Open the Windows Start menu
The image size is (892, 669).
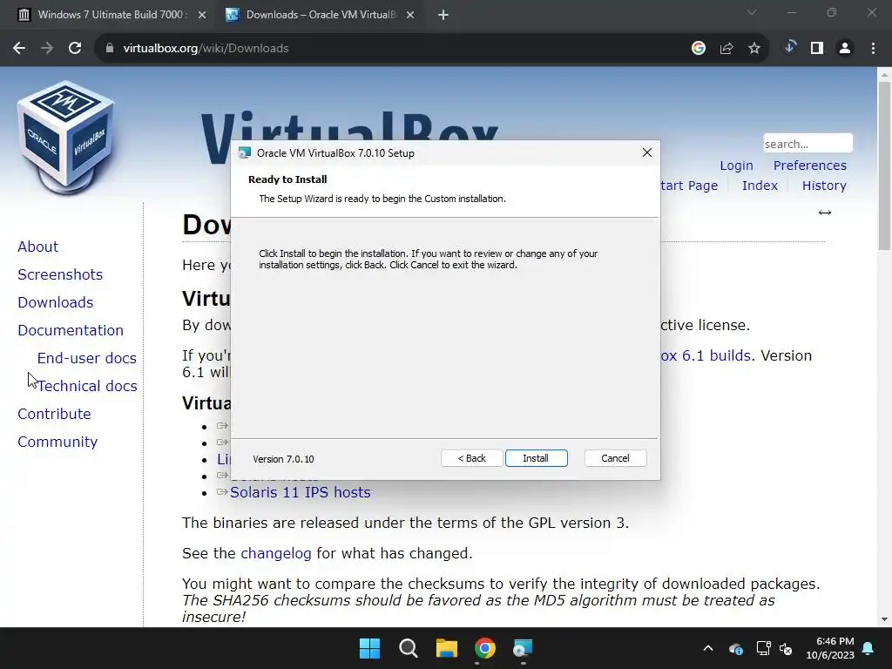point(369,648)
